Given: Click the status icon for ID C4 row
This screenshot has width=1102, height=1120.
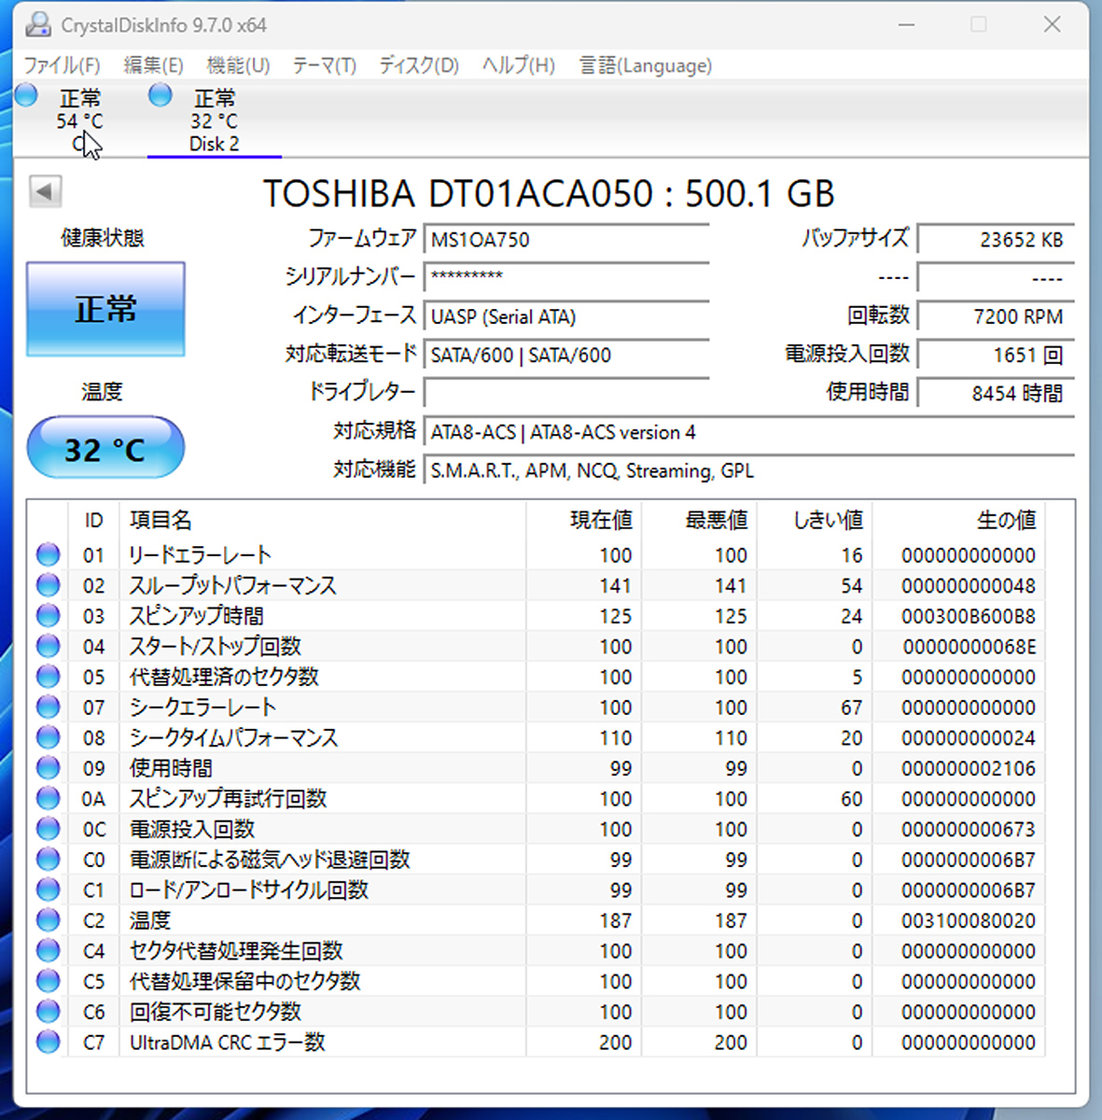Looking at the screenshot, I should pos(48,950).
